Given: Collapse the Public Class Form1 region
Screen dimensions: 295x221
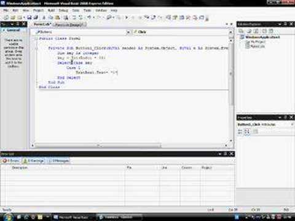Looking at the screenshot, I should pyautogui.click(x=36, y=39).
